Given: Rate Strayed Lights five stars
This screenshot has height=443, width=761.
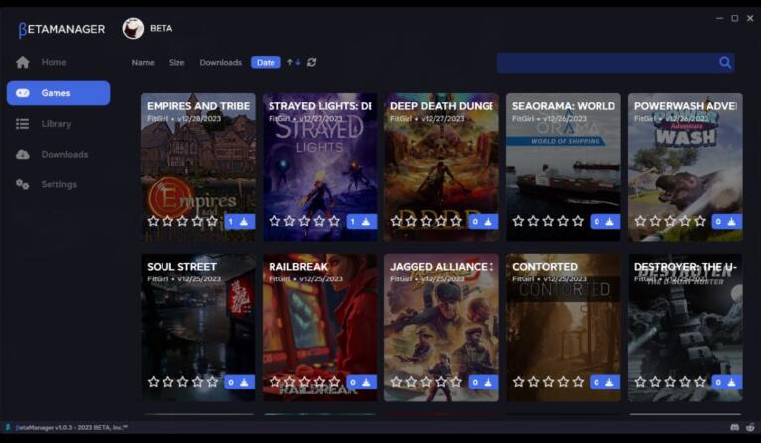Looking at the screenshot, I should [334, 221].
